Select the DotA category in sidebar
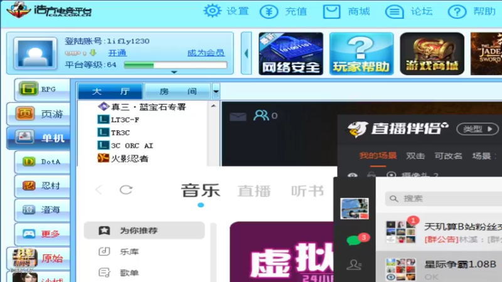The image size is (502, 282). [x=42, y=162]
